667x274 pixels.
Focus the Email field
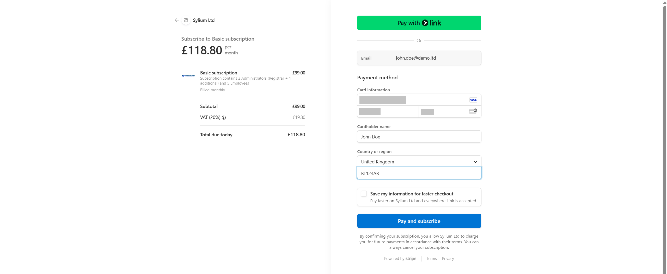pos(419,58)
